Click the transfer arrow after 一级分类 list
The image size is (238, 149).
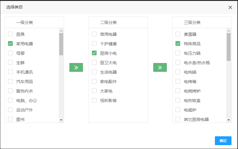click(76, 67)
